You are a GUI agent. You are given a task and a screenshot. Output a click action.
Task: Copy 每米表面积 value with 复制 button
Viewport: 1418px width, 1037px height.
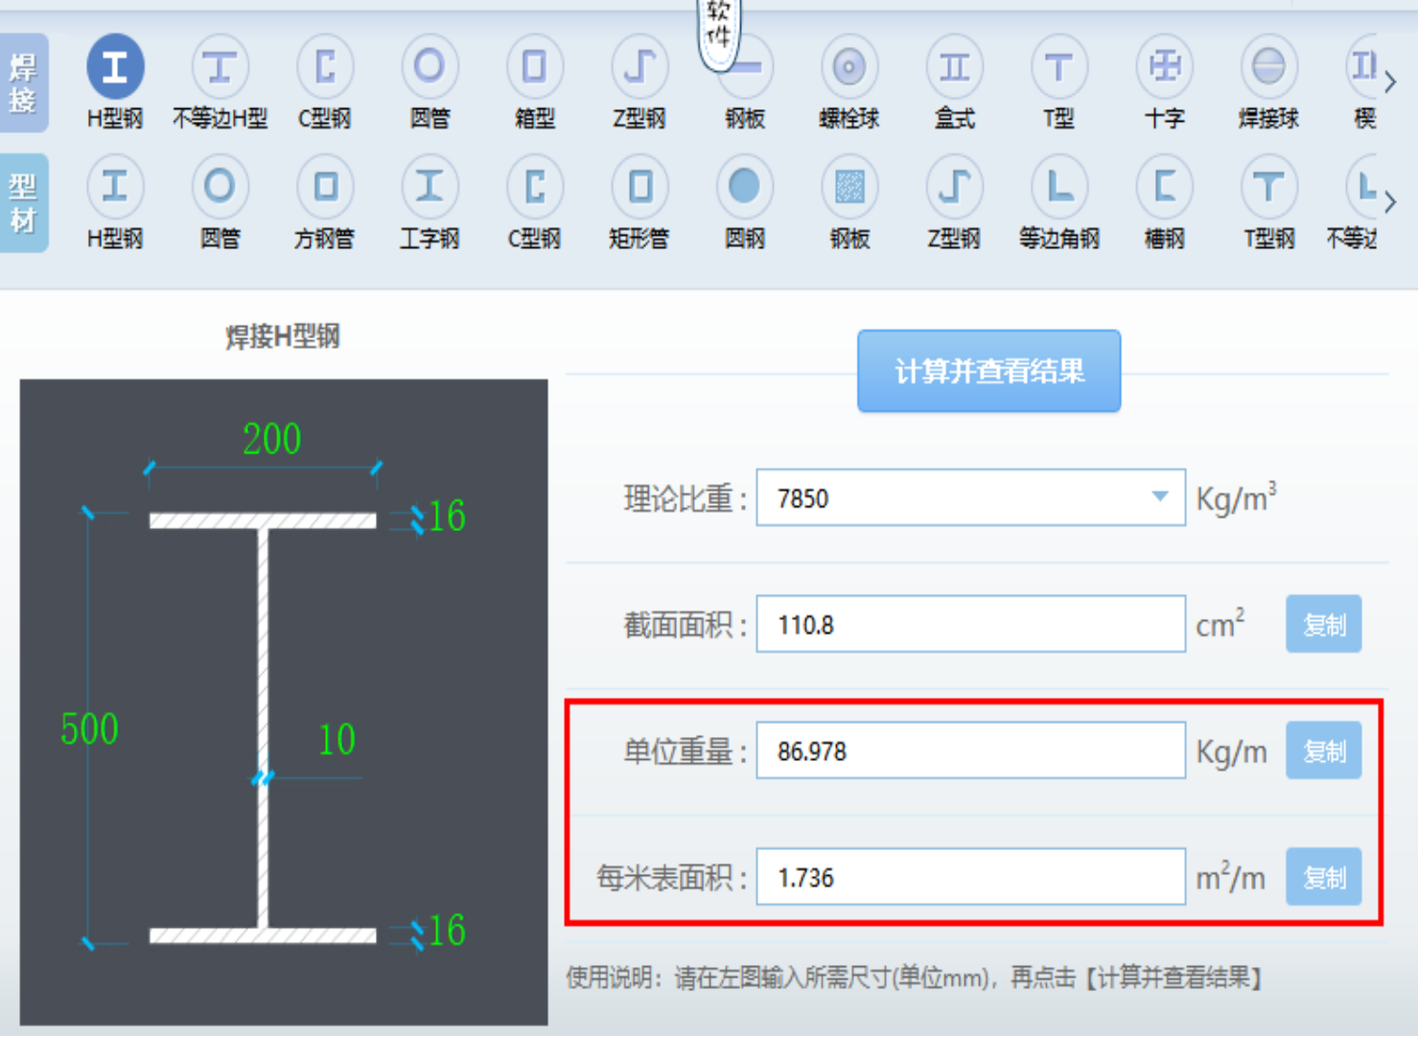(x=1324, y=877)
